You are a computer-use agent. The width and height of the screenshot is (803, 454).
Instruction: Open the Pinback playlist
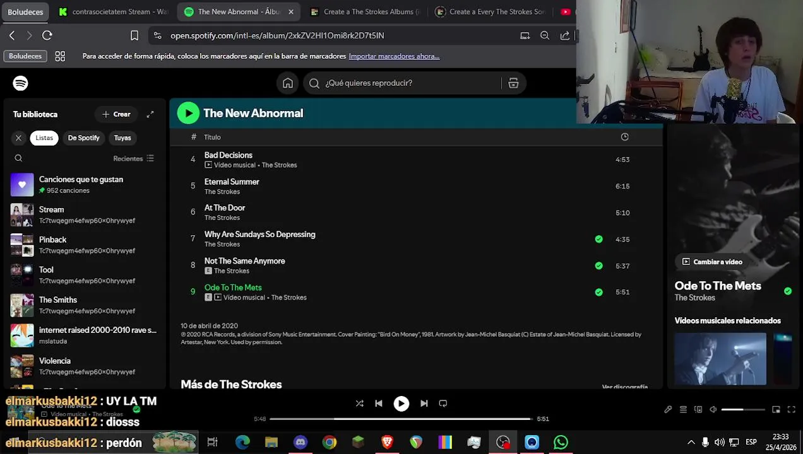click(x=83, y=245)
